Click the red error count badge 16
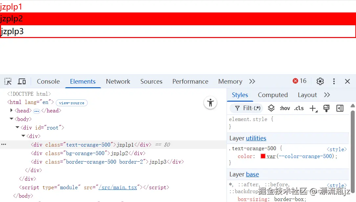The height and width of the screenshot is (202, 356). pos(300,81)
